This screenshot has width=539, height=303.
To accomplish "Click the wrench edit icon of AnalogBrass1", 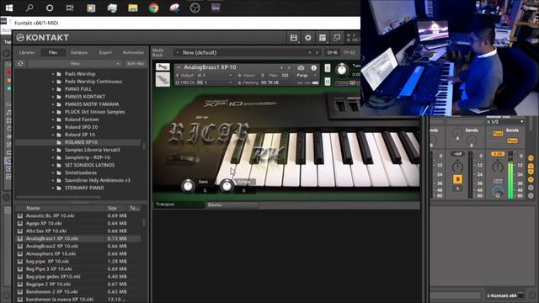I will (163, 67).
